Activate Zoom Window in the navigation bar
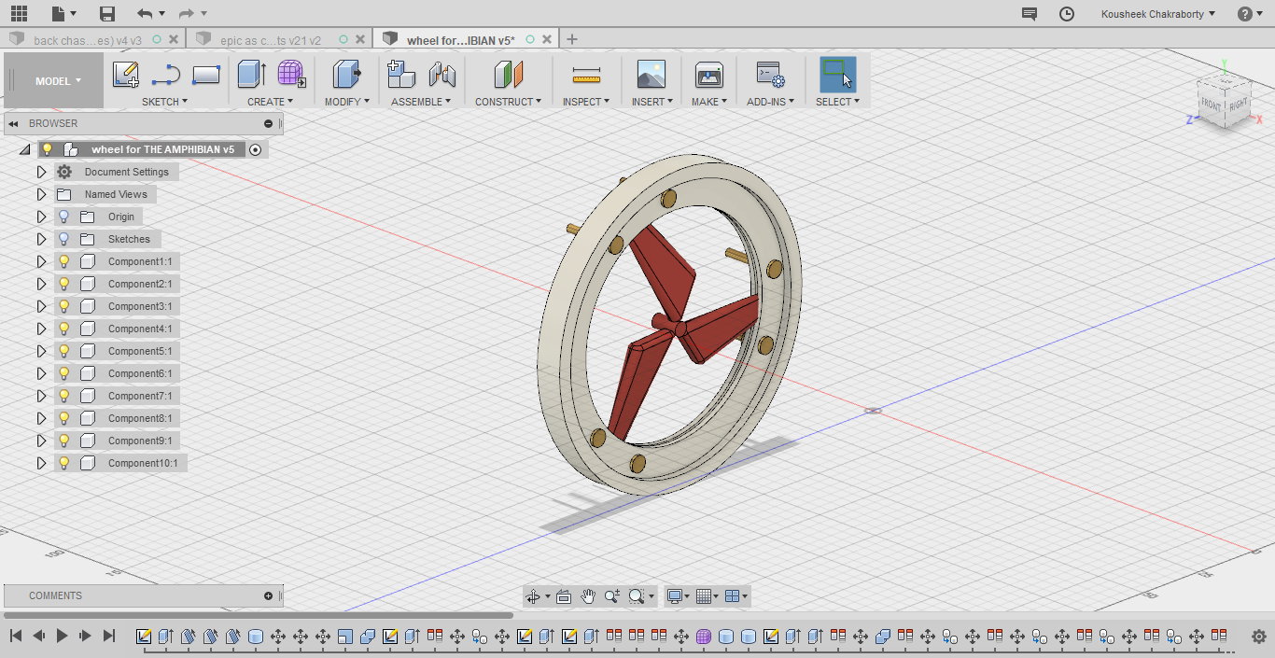This screenshot has width=1275, height=658. click(635, 595)
